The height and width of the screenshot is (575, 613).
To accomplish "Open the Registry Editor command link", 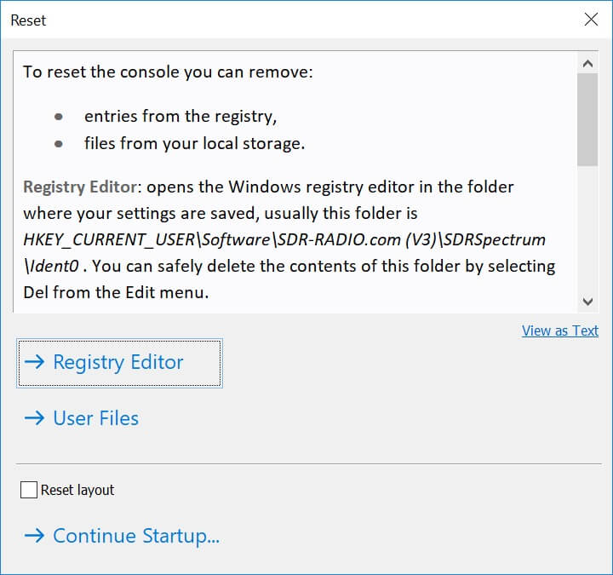I will (x=118, y=363).
